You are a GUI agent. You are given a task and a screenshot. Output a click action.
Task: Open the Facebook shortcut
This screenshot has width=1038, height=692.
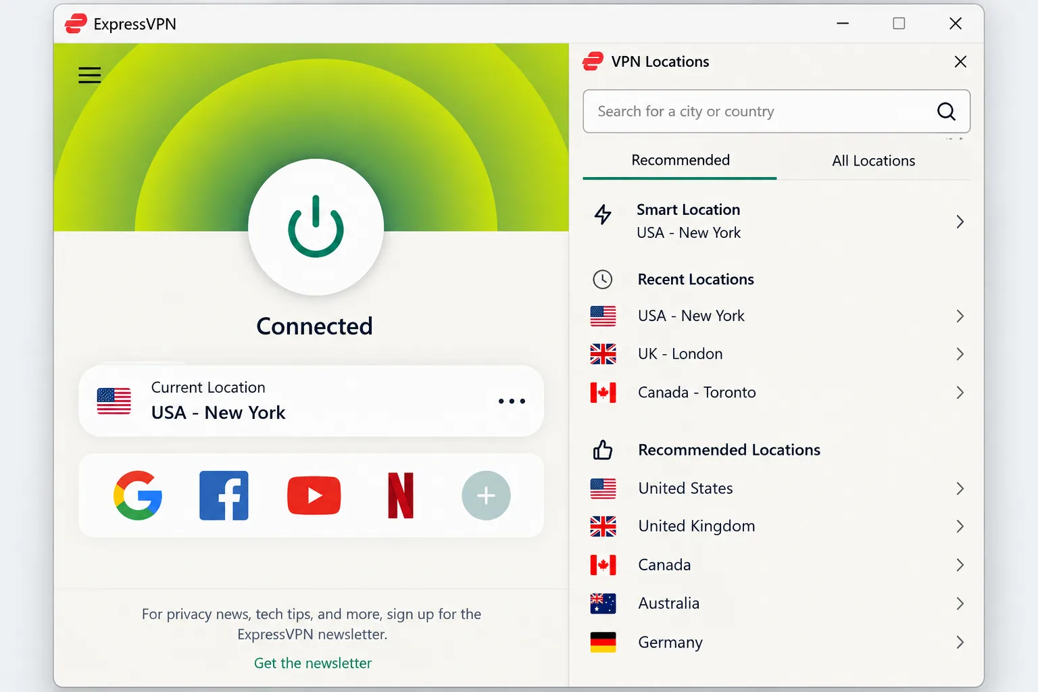224,495
